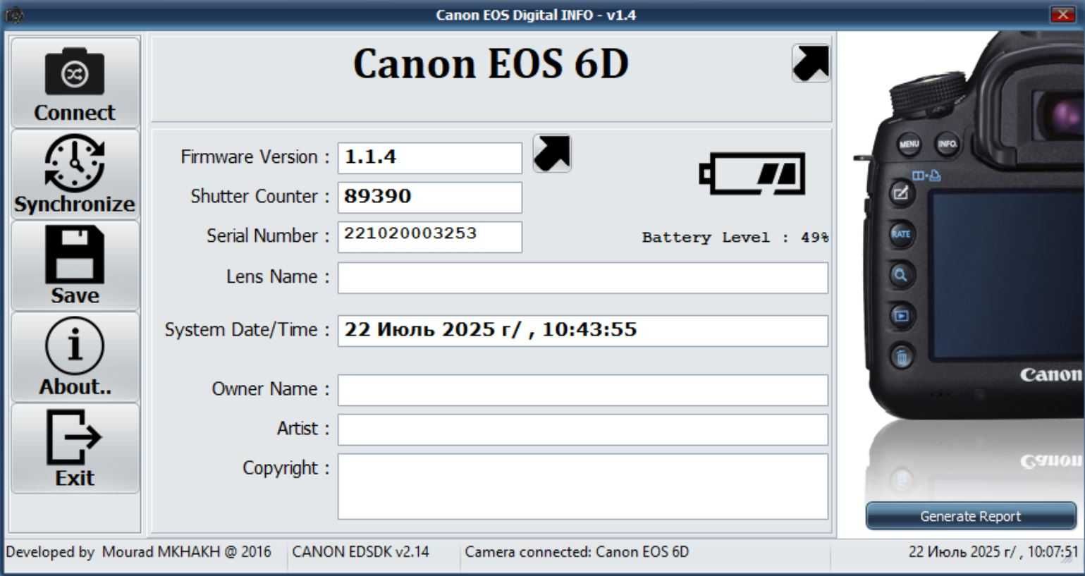
Task: Click the battery level indicator icon
Action: [752, 173]
